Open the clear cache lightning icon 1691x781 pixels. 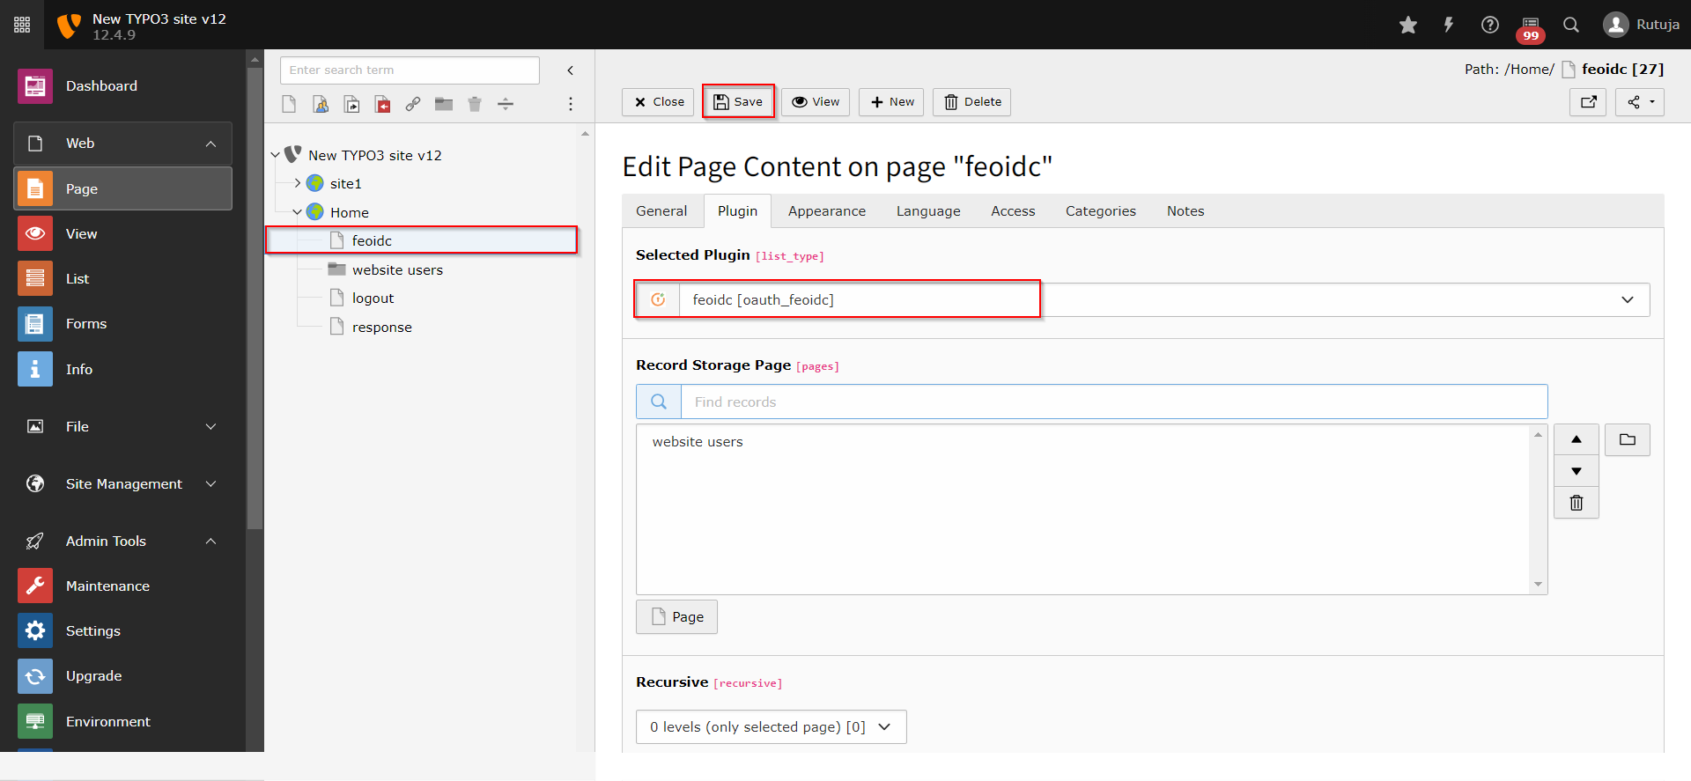(1448, 25)
